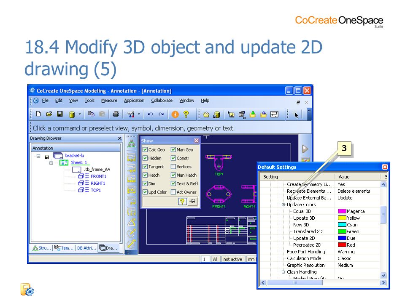Viewport: 405px width, 303px height.
Task: Click the folder with green down arrow
Action: click(x=253, y=114)
